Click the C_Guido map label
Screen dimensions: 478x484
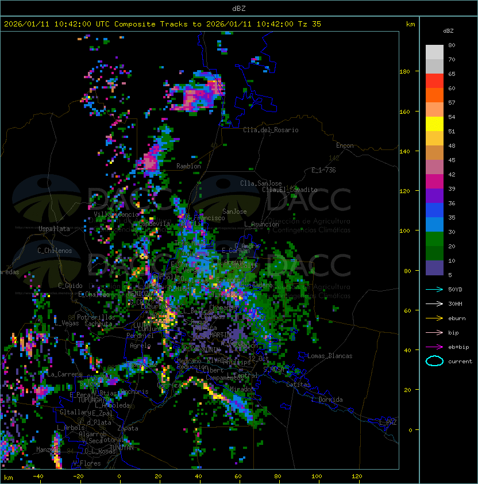click(x=70, y=286)
